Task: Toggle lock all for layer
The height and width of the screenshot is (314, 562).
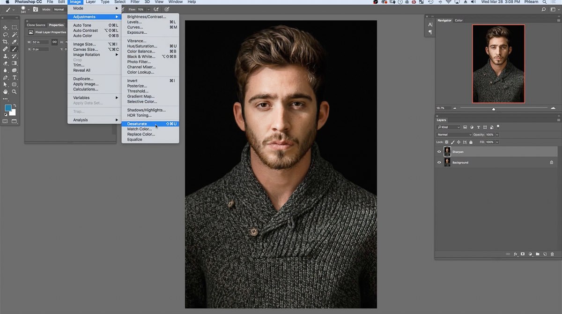Action: tap(471, 142)
